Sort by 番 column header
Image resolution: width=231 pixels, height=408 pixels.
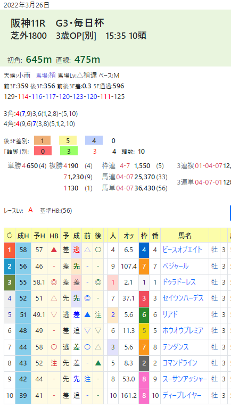pyautogui.click(x=155, y=236)
